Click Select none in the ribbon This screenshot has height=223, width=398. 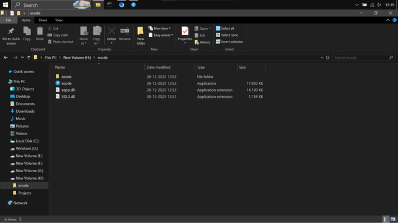[x=227, y=35]
